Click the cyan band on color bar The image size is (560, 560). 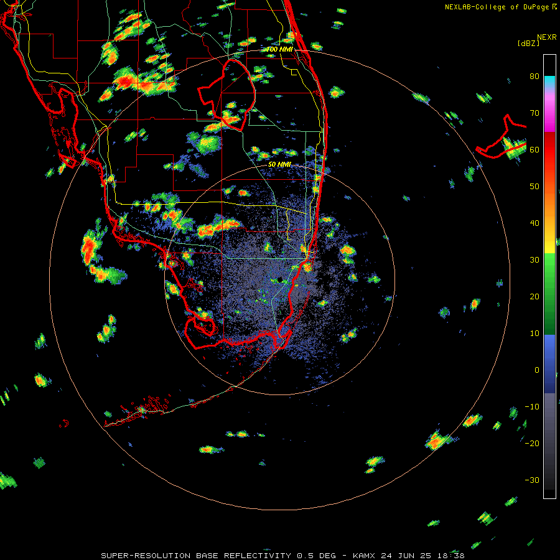pyautogui.click(x=549, y=82)
